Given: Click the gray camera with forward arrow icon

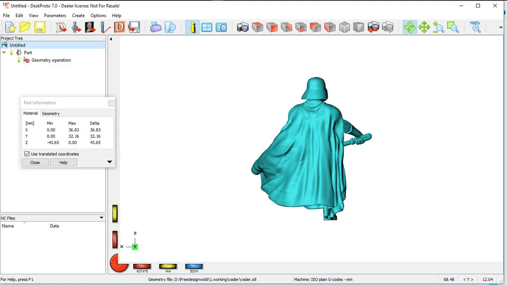Looking at the screenshot, I should [x=388, y=27].
